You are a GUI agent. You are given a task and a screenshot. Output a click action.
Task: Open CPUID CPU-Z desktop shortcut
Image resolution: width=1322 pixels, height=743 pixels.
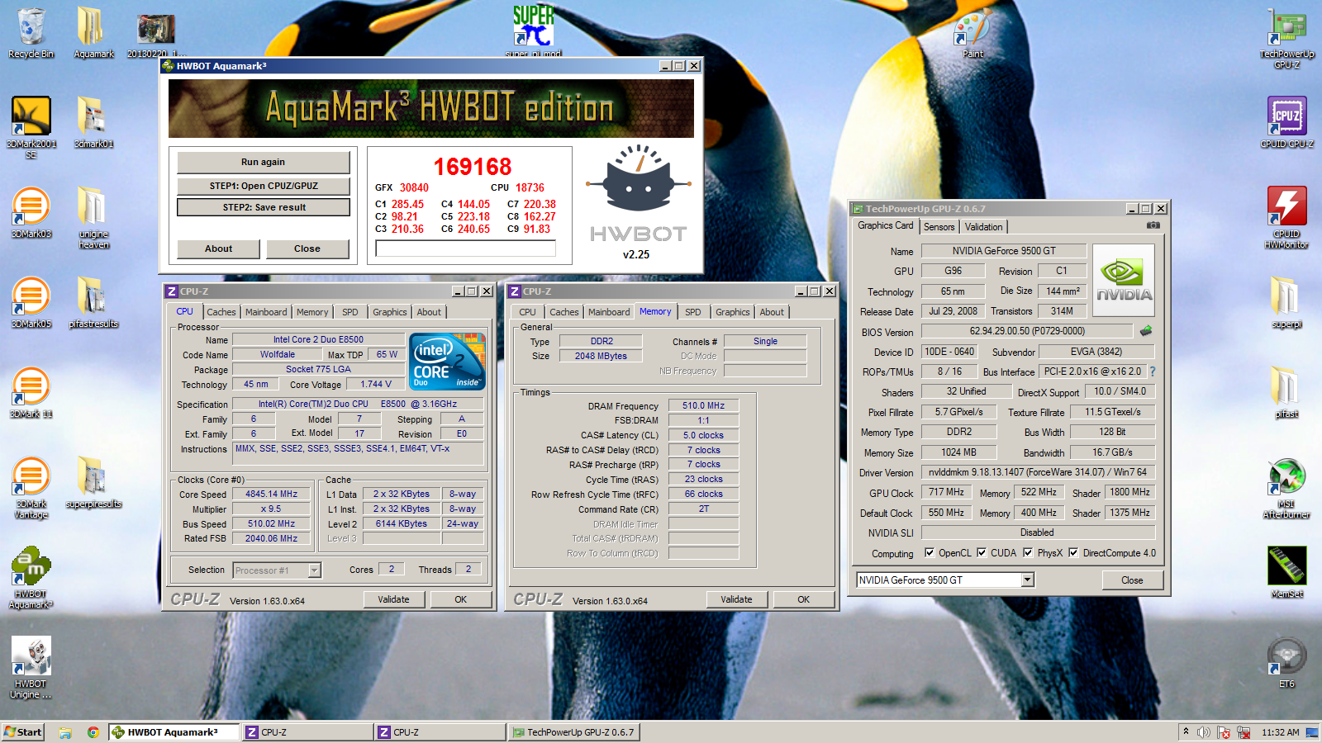click(1286, 122)
